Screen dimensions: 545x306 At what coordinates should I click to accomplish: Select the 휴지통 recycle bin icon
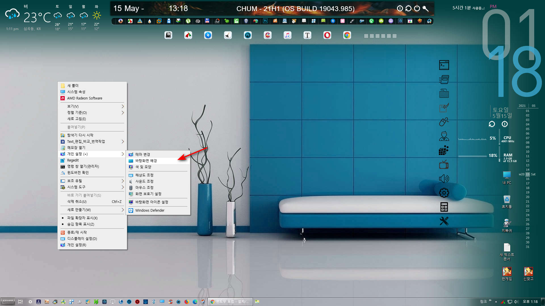[507, 202]
